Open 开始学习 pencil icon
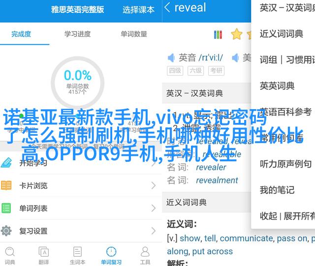The width and height of the screenshot is (315, 266). [x=6, y=163]
